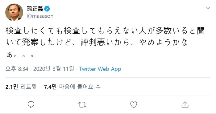
Task: Open the 리트윗 list label
Action: (x=29, y=87)
